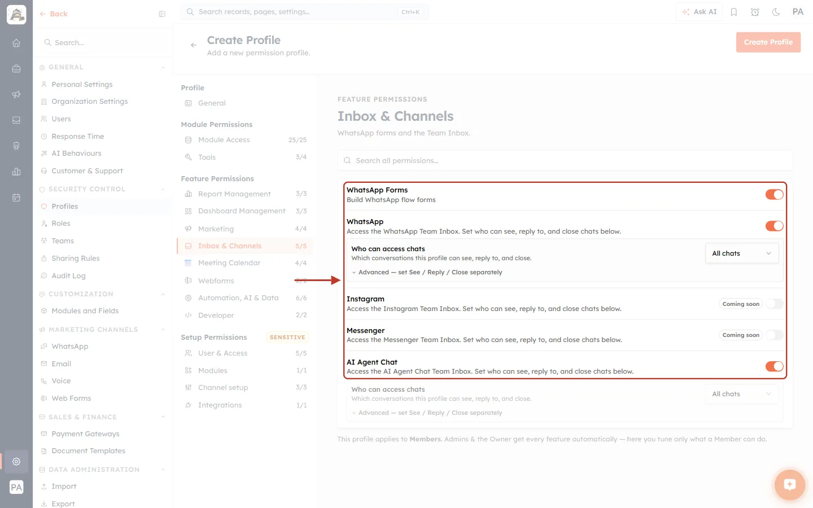
Task: Click the app logo at the top left
Action: point(16,15)
